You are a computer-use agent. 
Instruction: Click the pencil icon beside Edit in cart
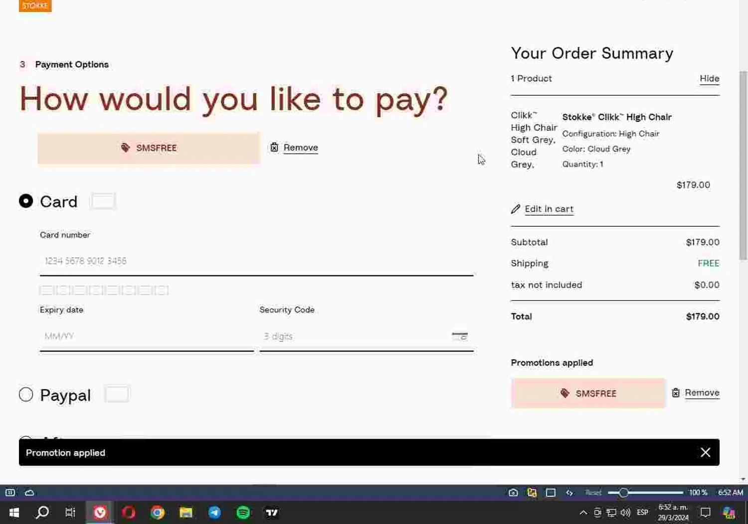(x=516, y=209)
